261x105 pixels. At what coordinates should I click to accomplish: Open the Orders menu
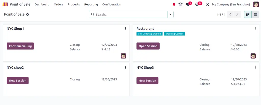[58, 4]
